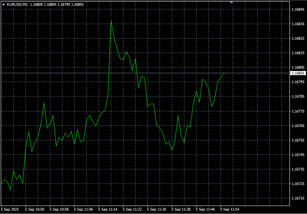Click the 1.16825 price scale label

tap(298, 39)
